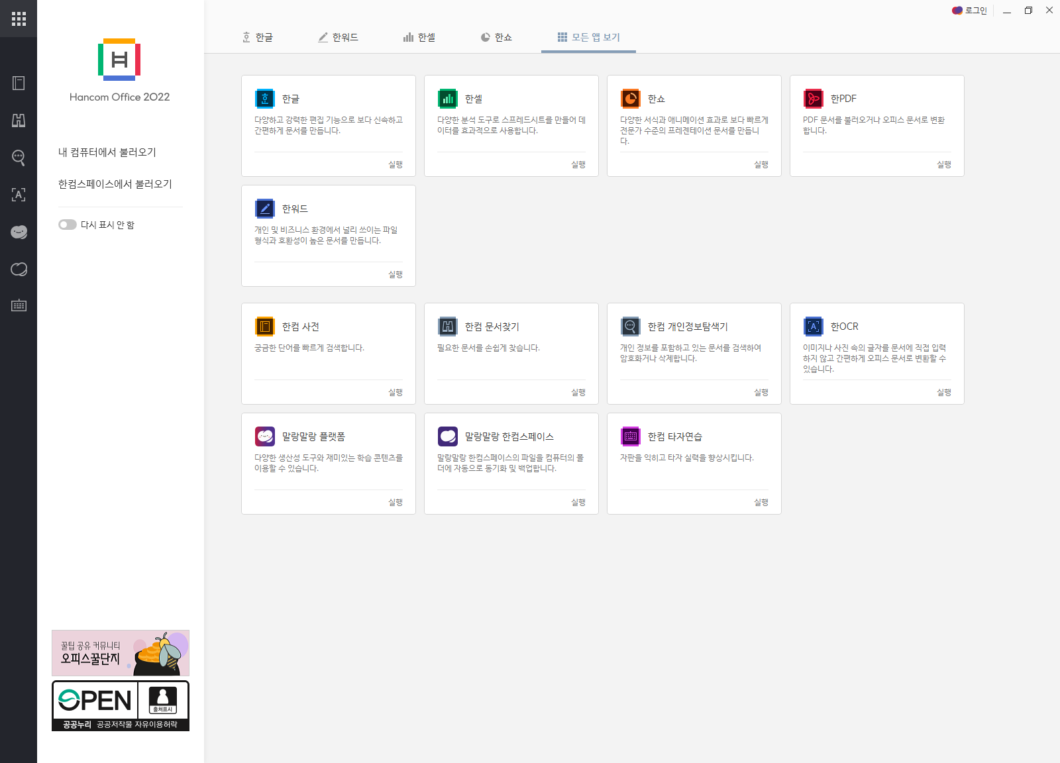Screen dimensions: 1060x763
Task: Launch document finder from dark sidebar
Action: pyautogui.click(x=19, y=121)
